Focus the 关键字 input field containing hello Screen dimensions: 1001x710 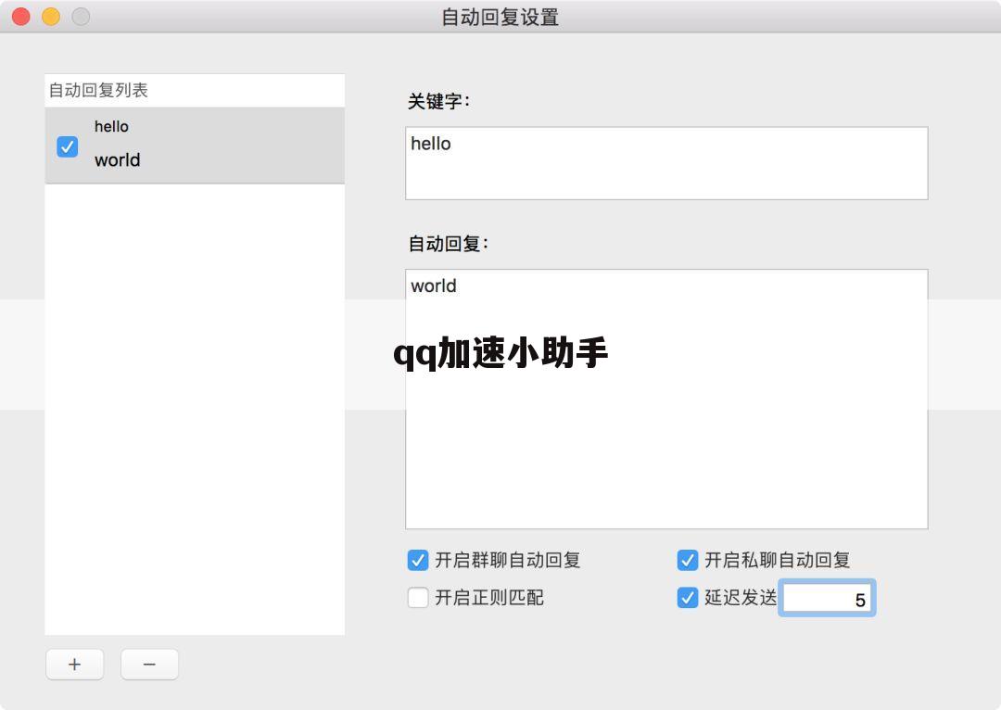coord(666,163)
